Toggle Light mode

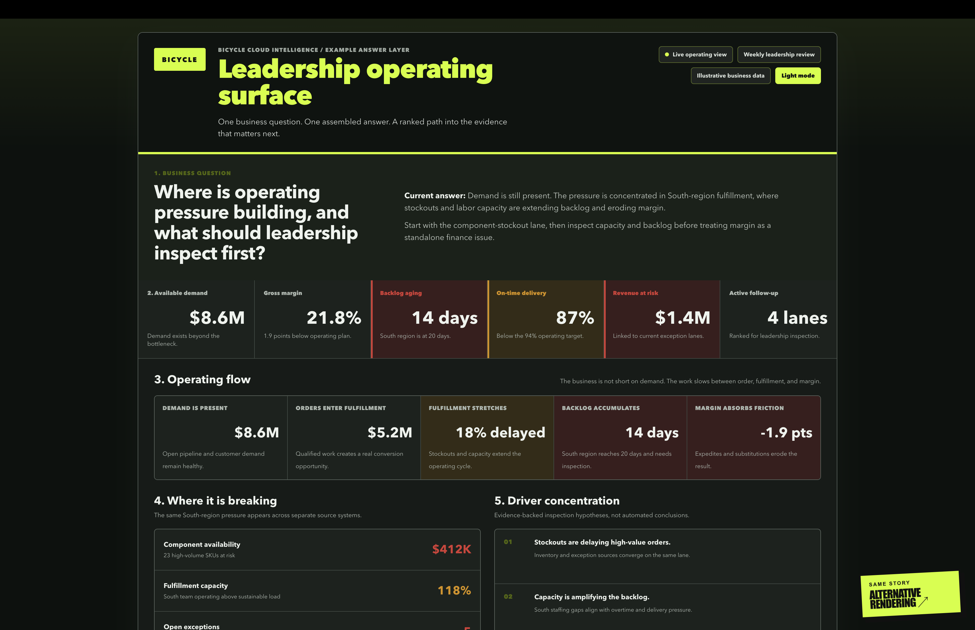pos(798,76)
